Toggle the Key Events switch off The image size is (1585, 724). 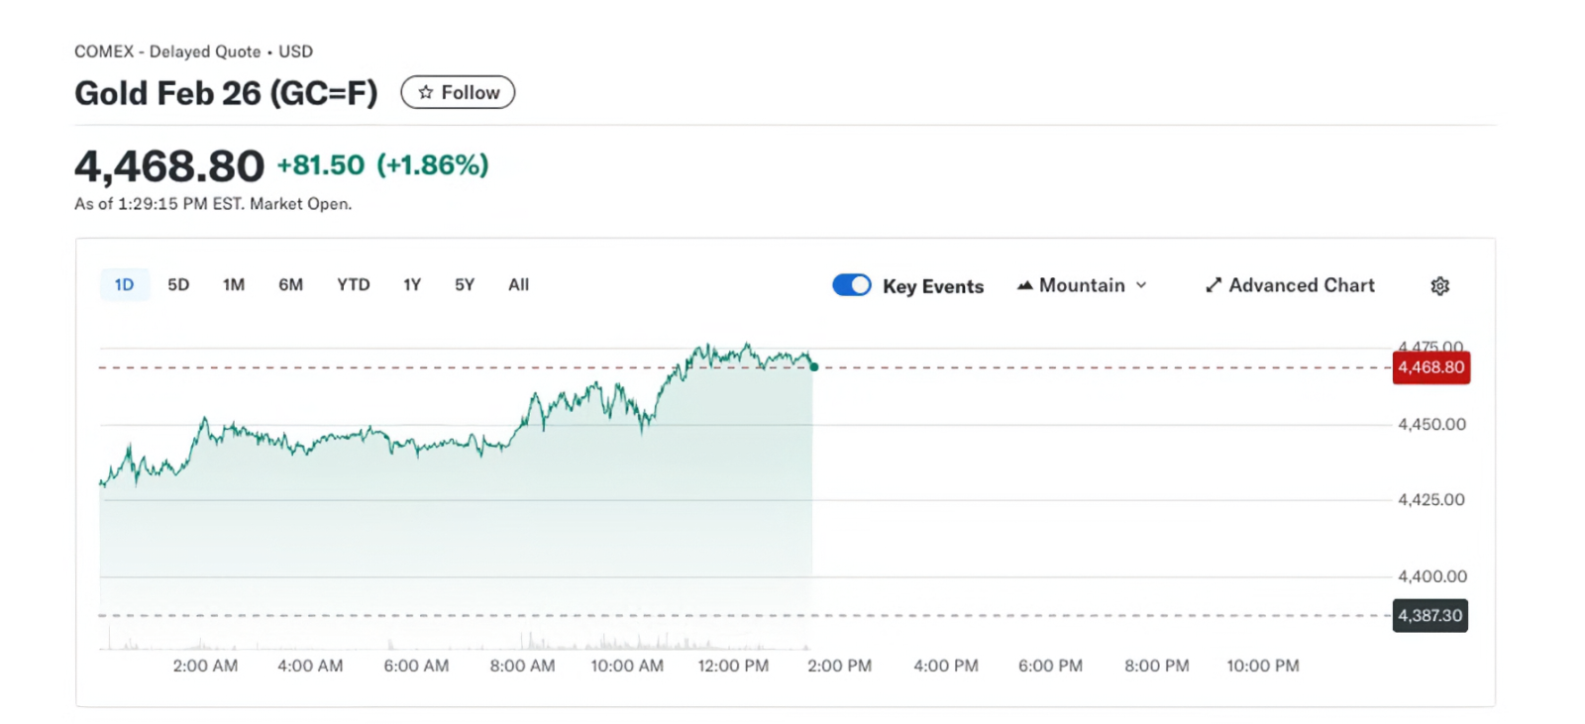(x=852, y=285)
